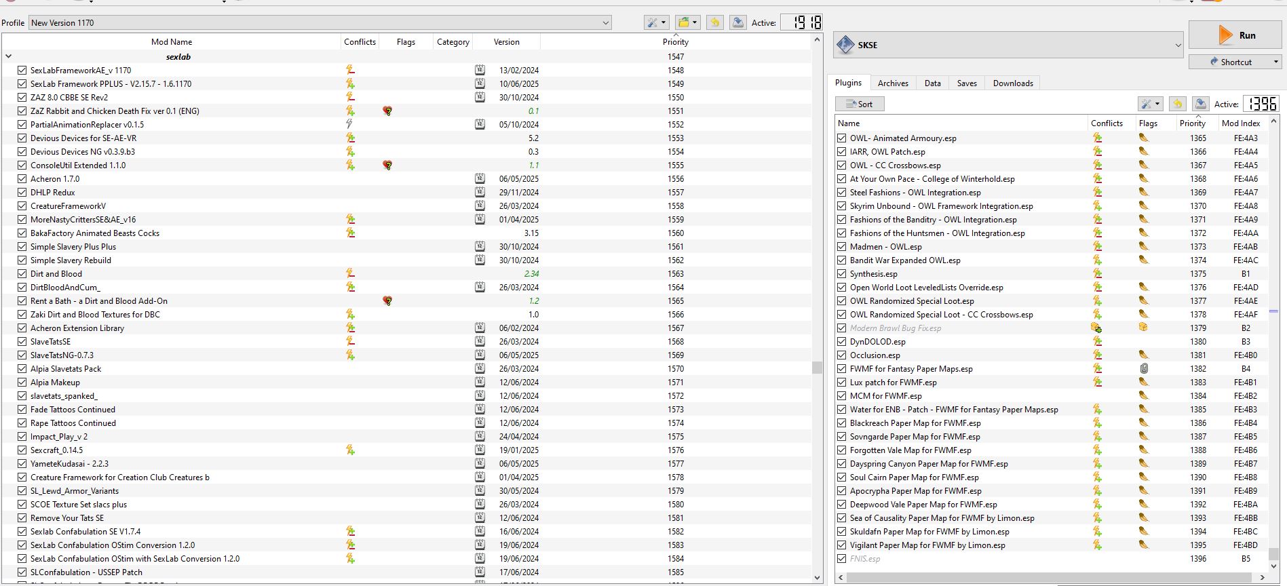The height and width of the screenshot is (586, 1287).
Task: Toggle YameteKudasai - 2.2.3 checkbox
Action: coord(22,463)
